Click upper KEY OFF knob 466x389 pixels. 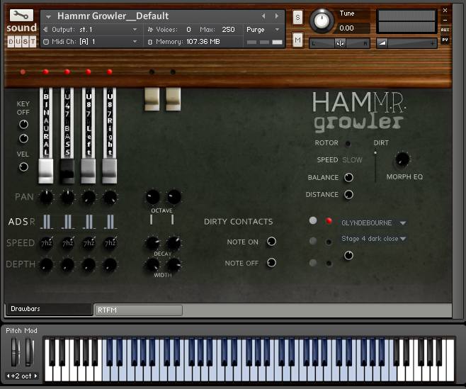pyautogui.click(x=23, y=124)
